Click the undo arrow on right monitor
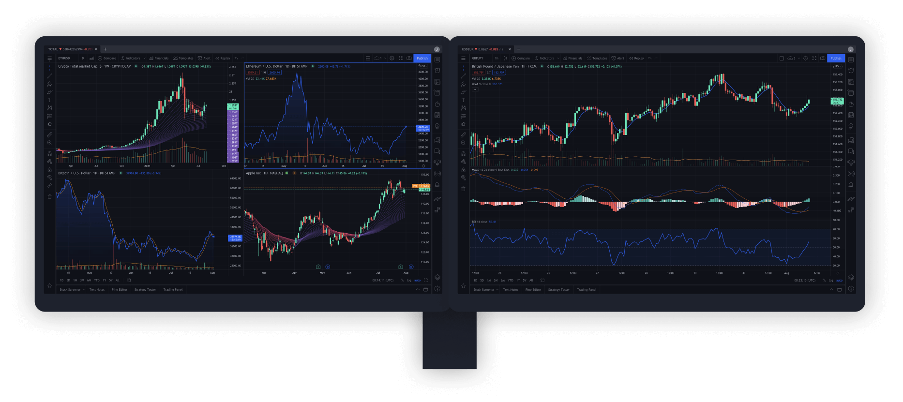Viewport: 903px width, 402px height. (x=650, y=58)
